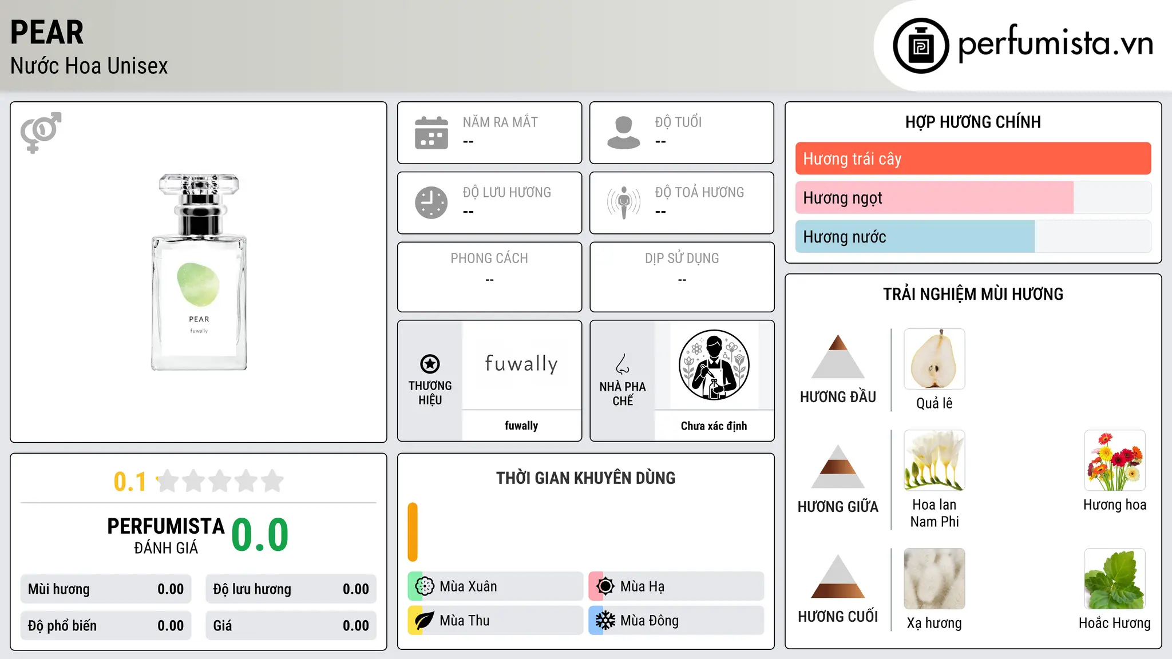The image size is (1172, 659).
Task: Click the nose icon above Nhà pha chế
Action: tap(623, 364)
